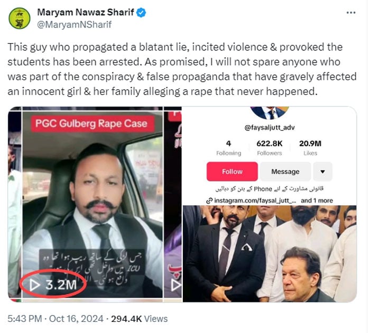Open the three-dot more options menu
This screenshot has height=333, width=370.
click(x=350, y=13)
